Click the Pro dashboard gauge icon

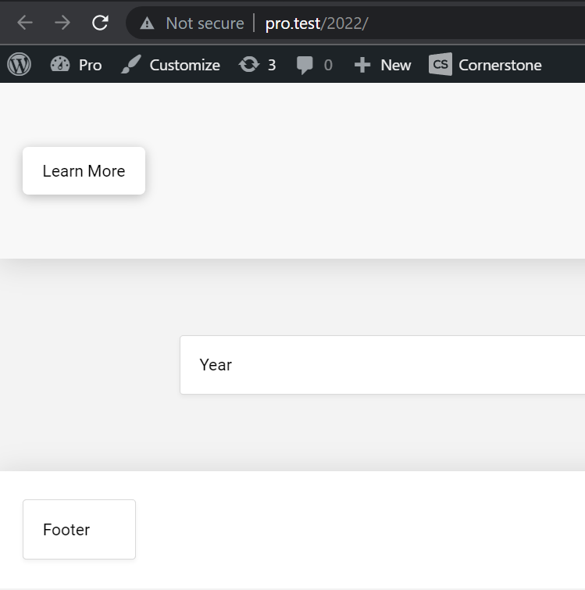(x=60, y=65)
